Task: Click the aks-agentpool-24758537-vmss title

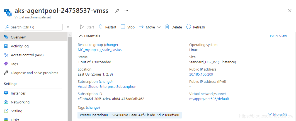Action: coord(61,11)
